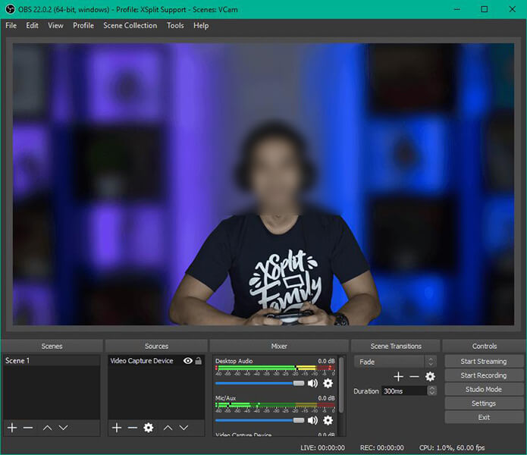Add a scene transition with the plus icon
This screenshot has width=527, height=455.
pos(398,377)
